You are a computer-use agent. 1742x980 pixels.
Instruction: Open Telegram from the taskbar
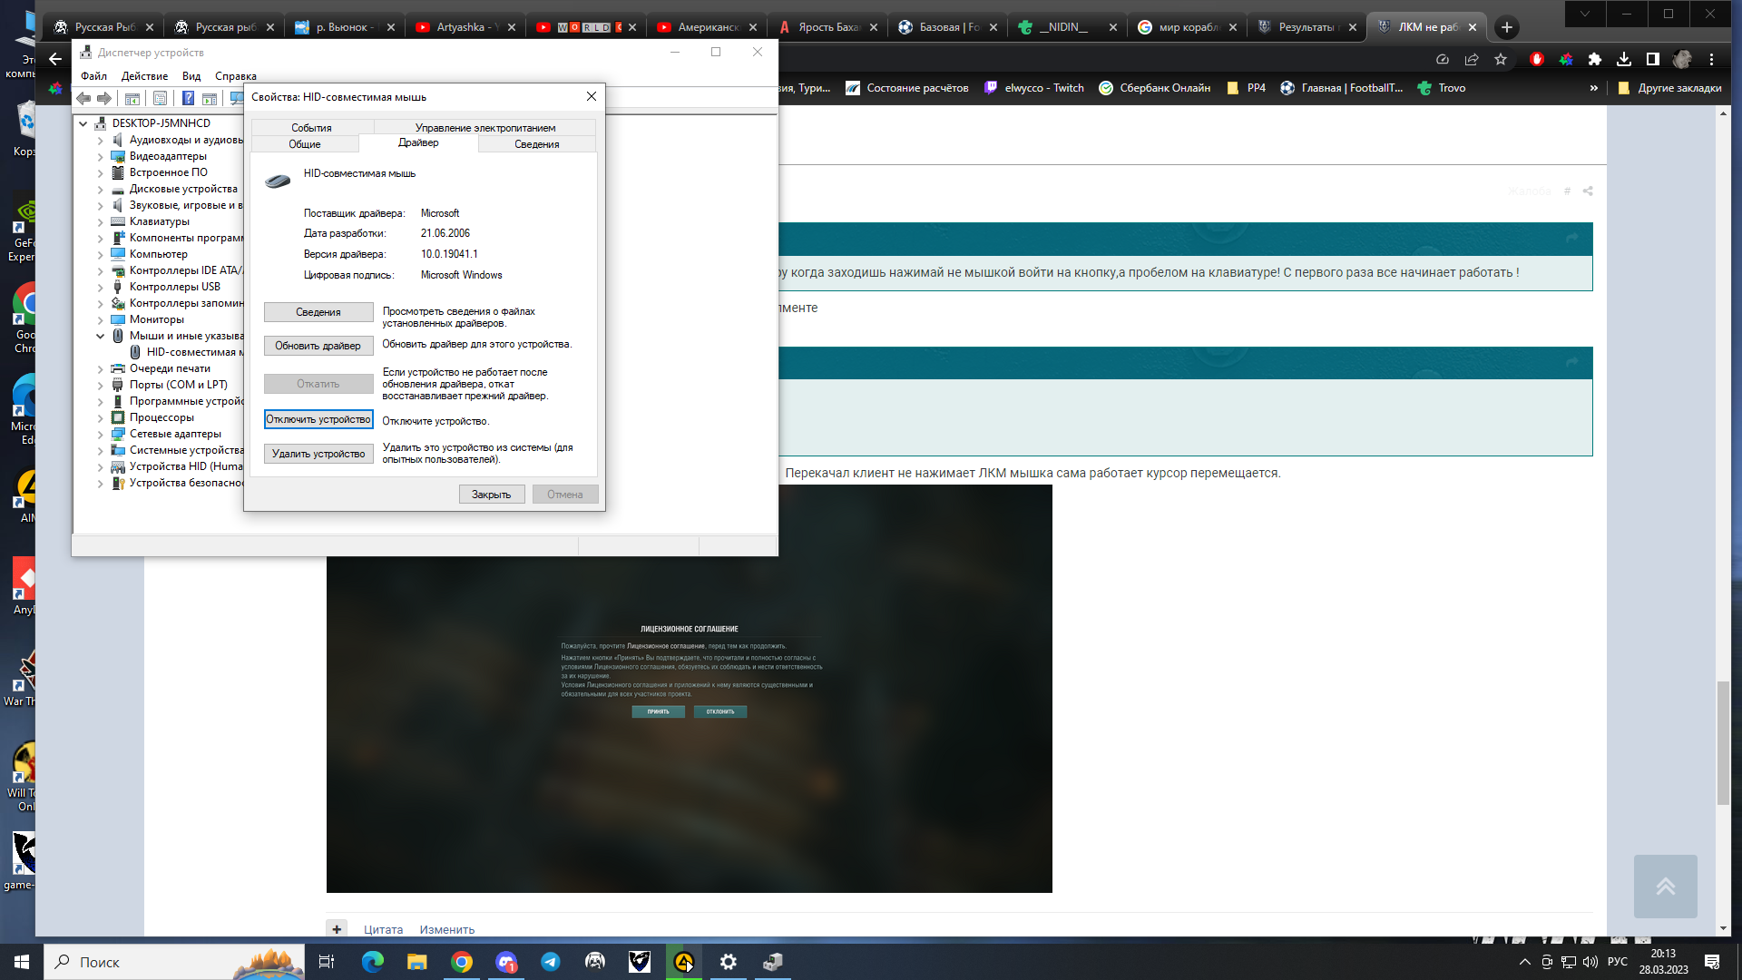coord(551,962)
